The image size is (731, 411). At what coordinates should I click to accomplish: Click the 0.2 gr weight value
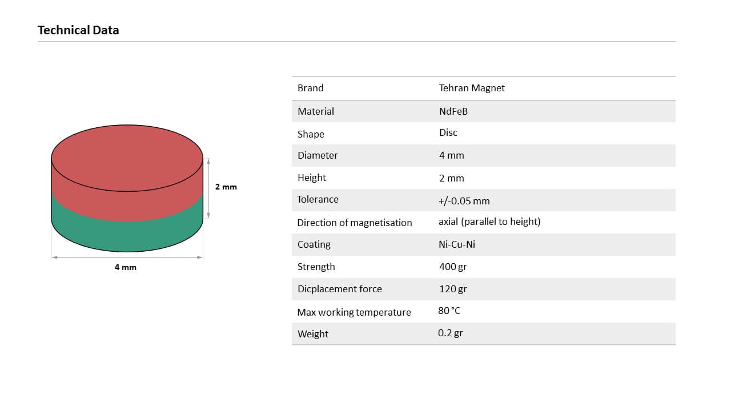click(450, 333)
